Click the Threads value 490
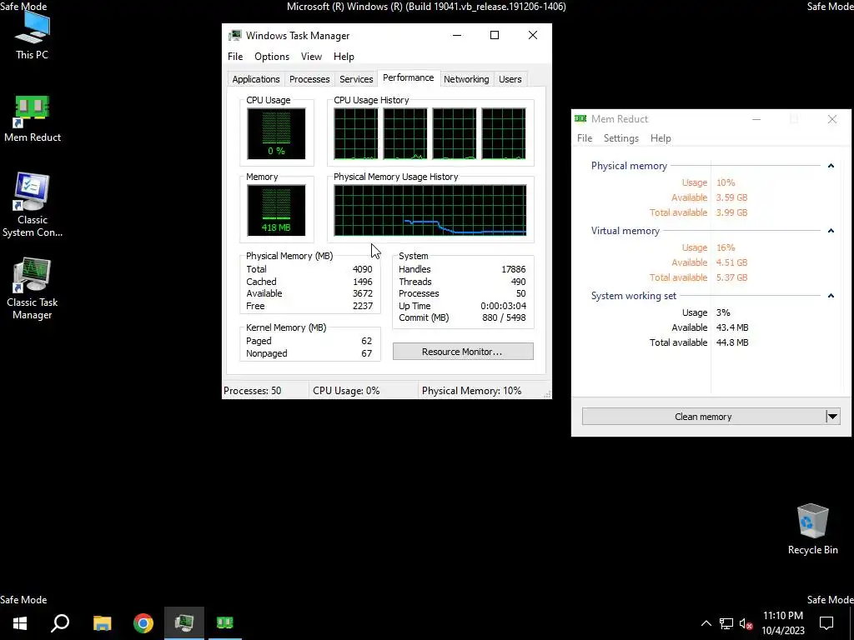854x640 pixels. [x=518, y=282]
